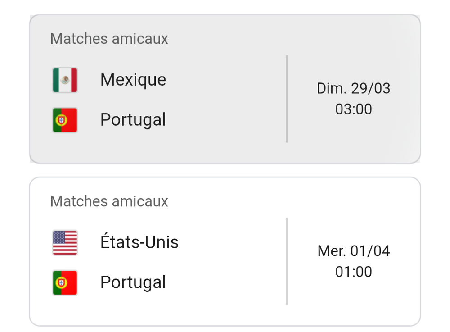Click vertical divider in the Mexique match card
Screen dimensions: 450x332
point(287,99)
